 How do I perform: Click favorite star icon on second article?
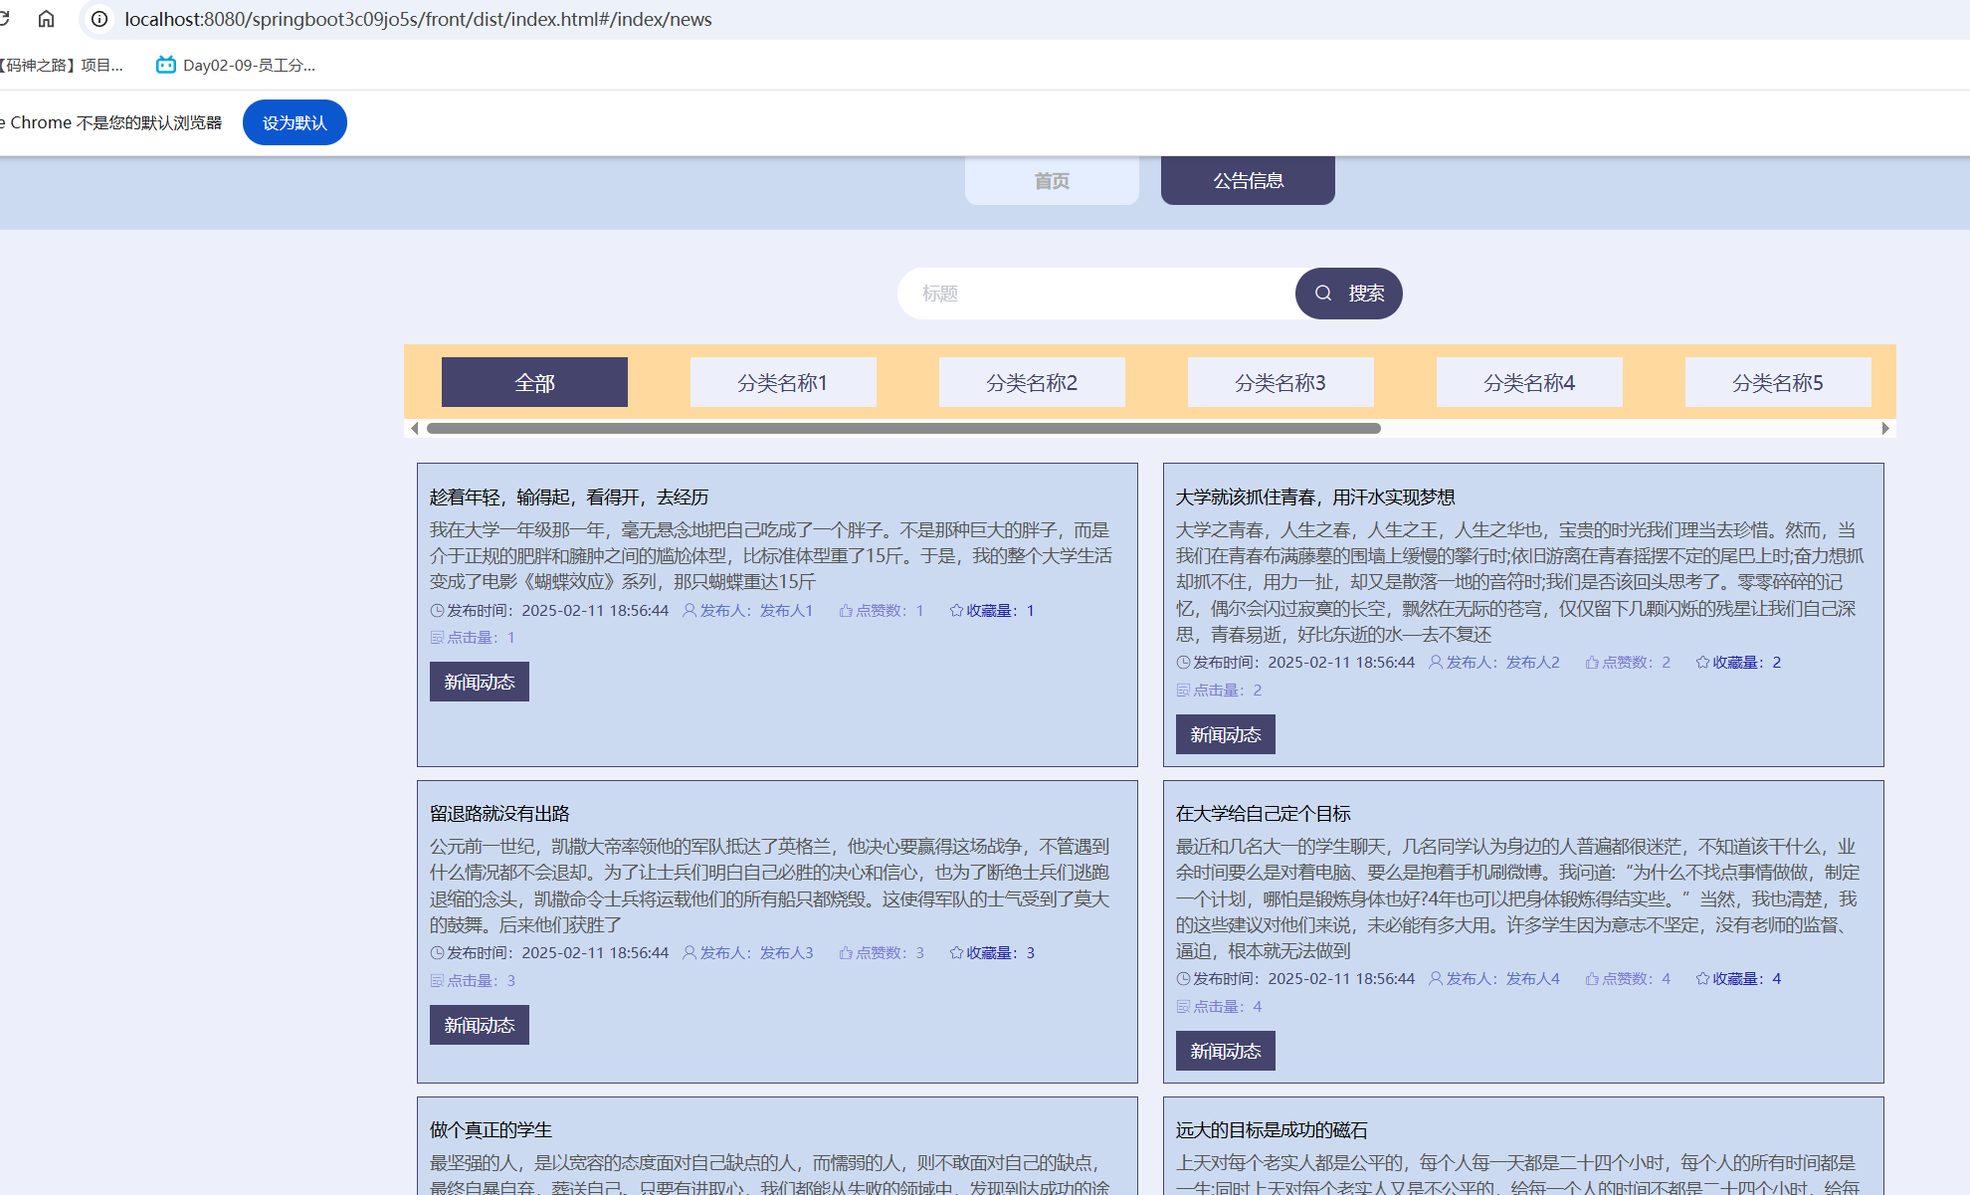point(1701,663)
